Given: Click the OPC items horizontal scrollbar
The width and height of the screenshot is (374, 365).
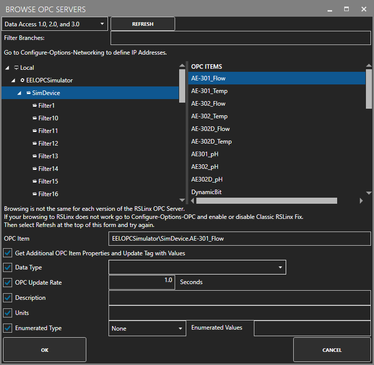Looking at the screenshot, I should pos(266,201).
